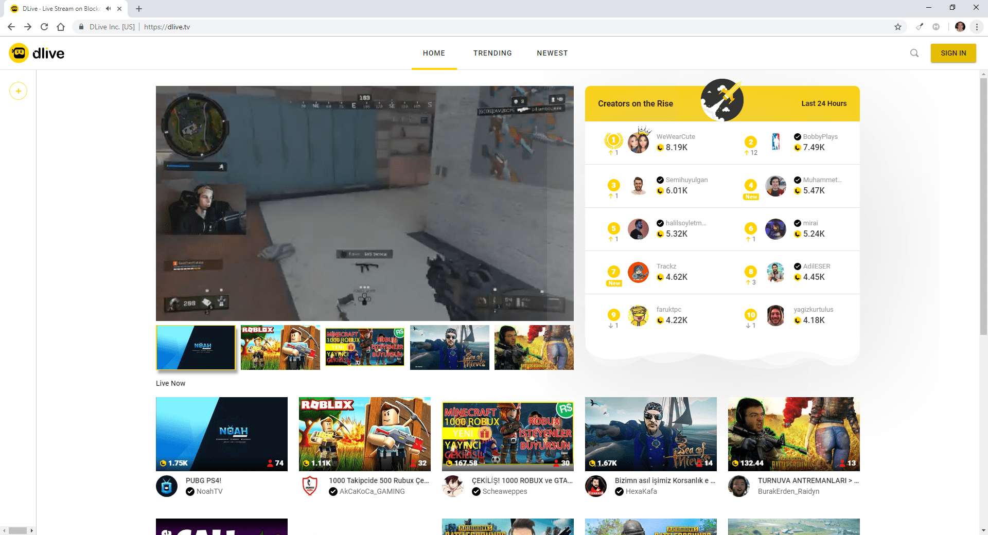Click the featured video player
The image size is (988, 535).
point(365,203)
